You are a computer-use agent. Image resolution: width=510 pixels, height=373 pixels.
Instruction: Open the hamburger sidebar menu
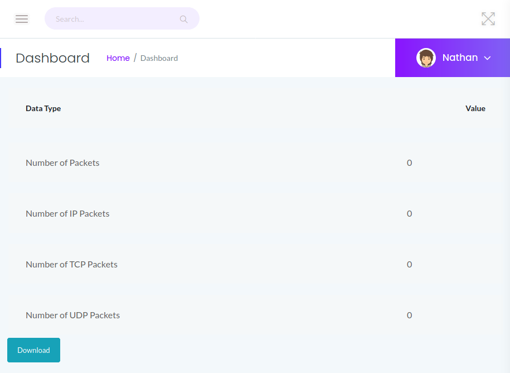click(22, 19)
